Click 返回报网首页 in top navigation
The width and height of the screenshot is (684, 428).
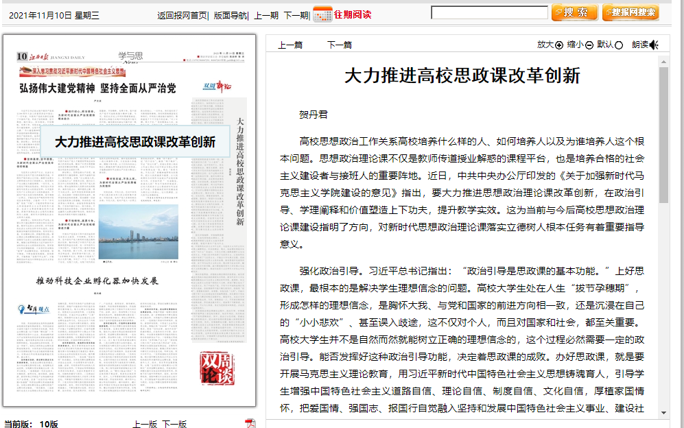tap(182, 15)
